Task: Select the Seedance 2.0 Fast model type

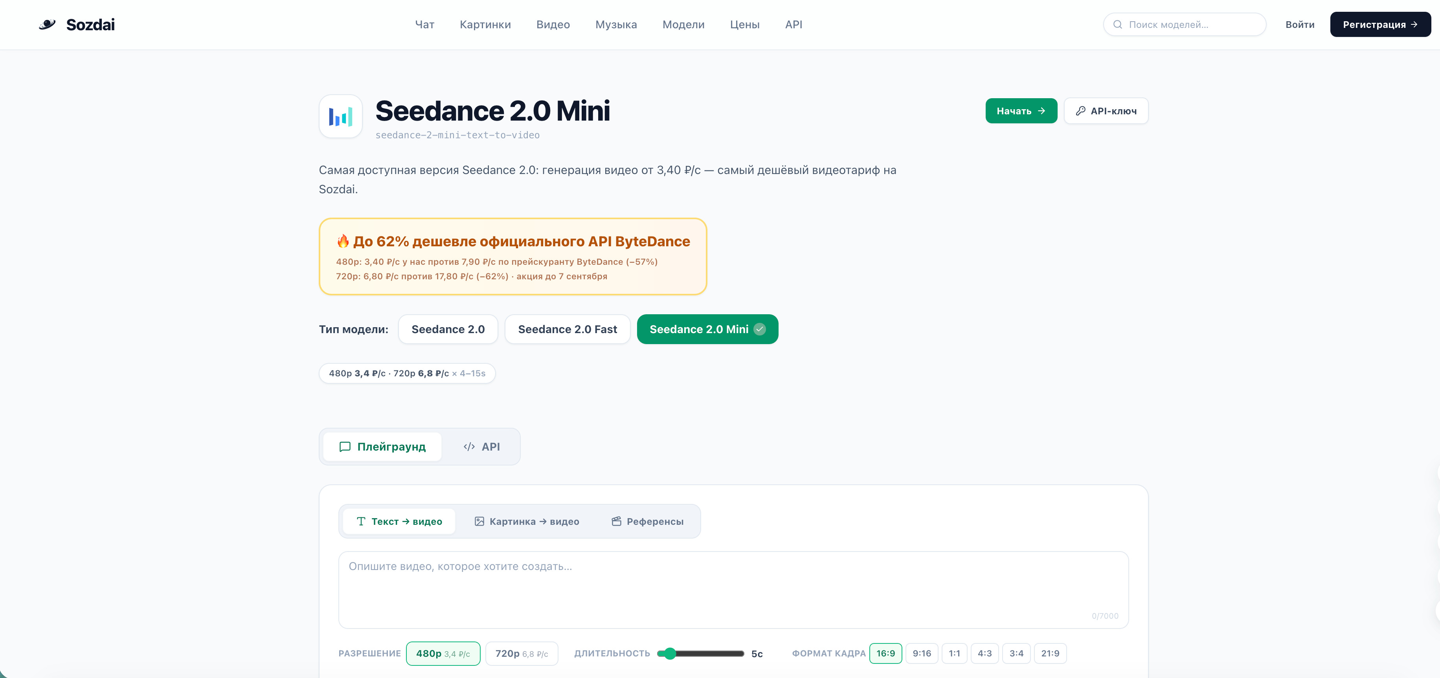Action: coord(567,329)
